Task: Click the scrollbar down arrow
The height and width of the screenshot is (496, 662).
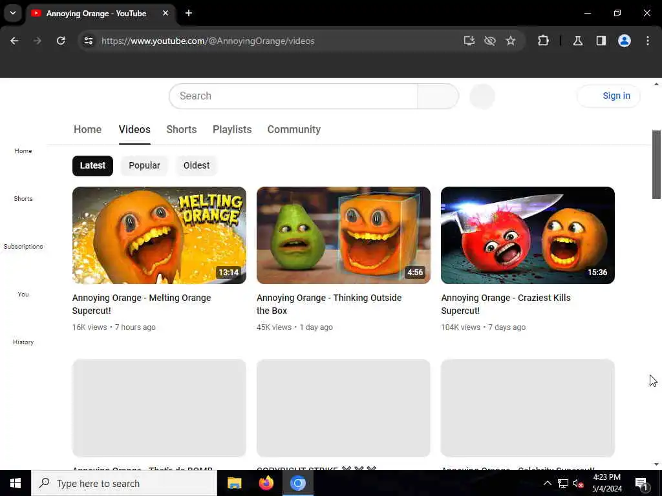Action: click(656, 464)
